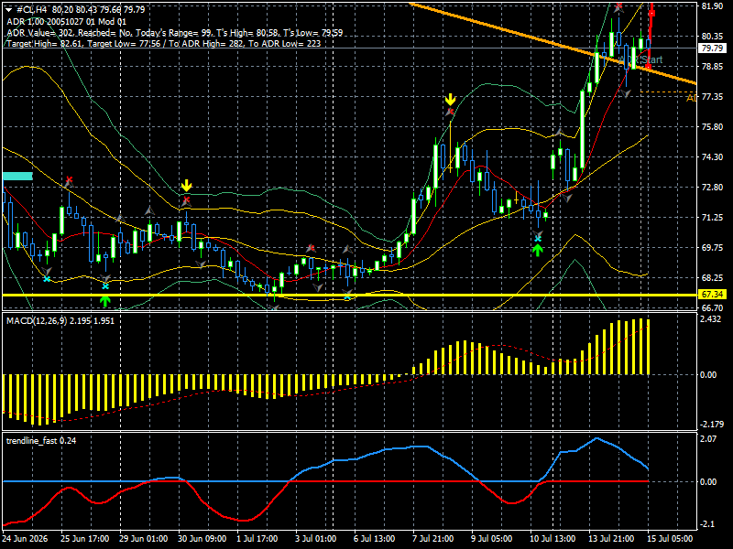Click green up arrow below the 67.34 line
This screenshot has height=549, width=733.
(x=105, y=300)
